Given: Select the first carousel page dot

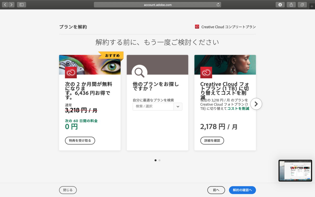Looking at the screenshot, I should point(155,160).
